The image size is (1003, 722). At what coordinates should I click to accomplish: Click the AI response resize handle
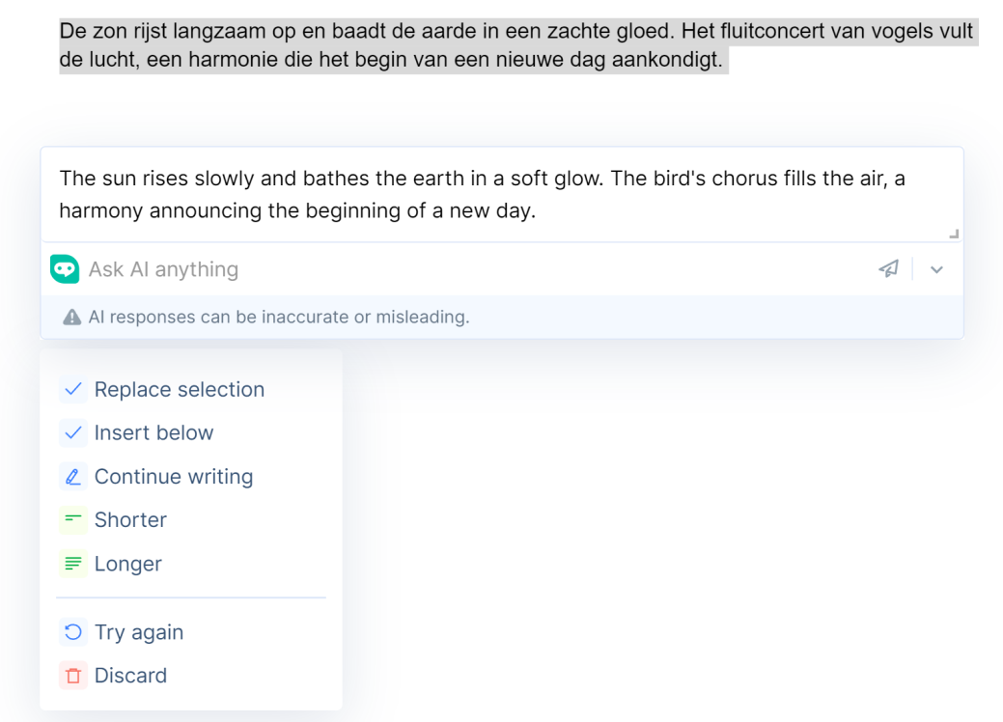(x=954, y=234)
